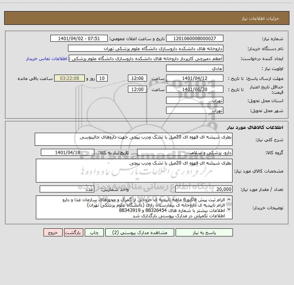This screenshot has width=294, height=285.
Task: Click the goods specification text area
Action: [134, 171]
